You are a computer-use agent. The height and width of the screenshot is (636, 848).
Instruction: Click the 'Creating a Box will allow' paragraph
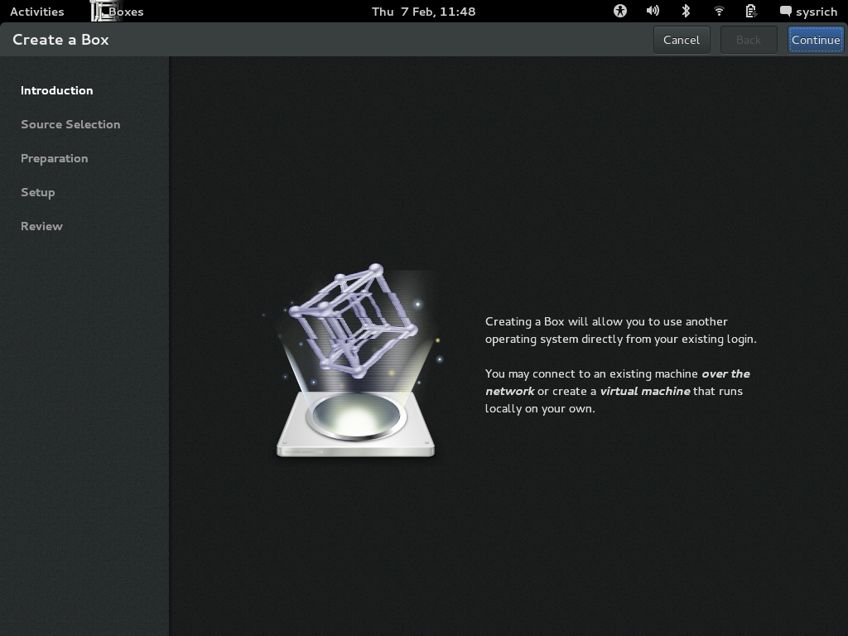click(x=620, y=330)
